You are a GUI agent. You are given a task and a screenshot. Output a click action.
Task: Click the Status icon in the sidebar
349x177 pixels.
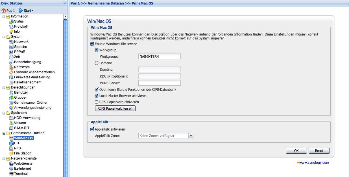point(11,21)
